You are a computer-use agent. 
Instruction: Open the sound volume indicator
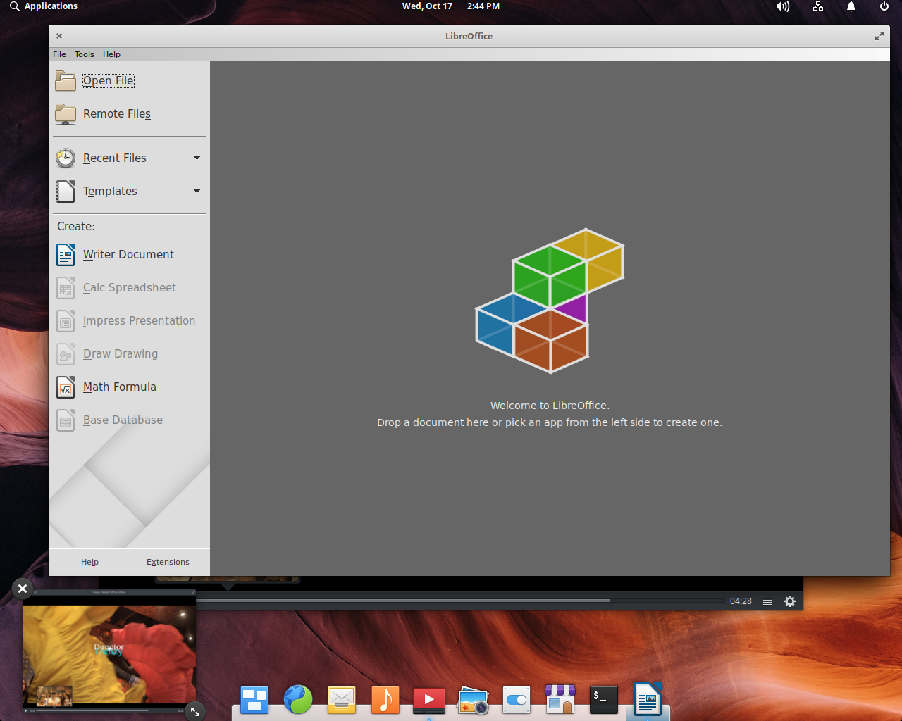pyautogui.click(x=783, y=6)
